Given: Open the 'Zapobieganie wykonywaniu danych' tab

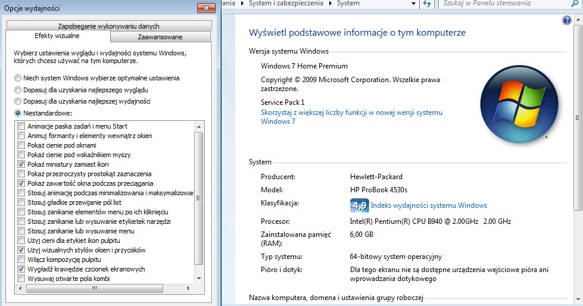Looking at the screenshot, I should click(108, 26).
